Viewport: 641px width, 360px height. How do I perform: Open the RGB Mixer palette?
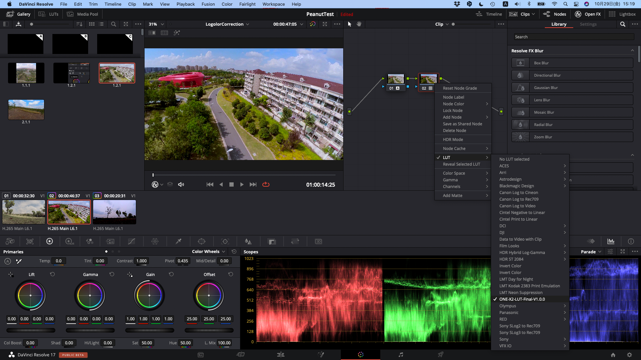90,241
